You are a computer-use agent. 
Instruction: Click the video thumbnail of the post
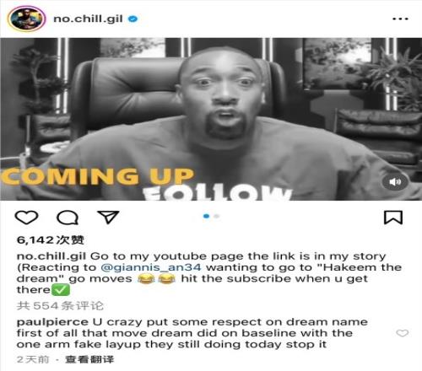(211, 119)
